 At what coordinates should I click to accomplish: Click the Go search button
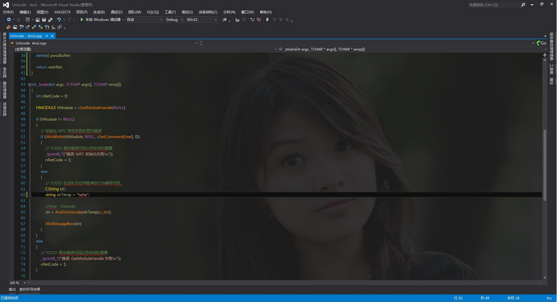click(x=542, y=43)
